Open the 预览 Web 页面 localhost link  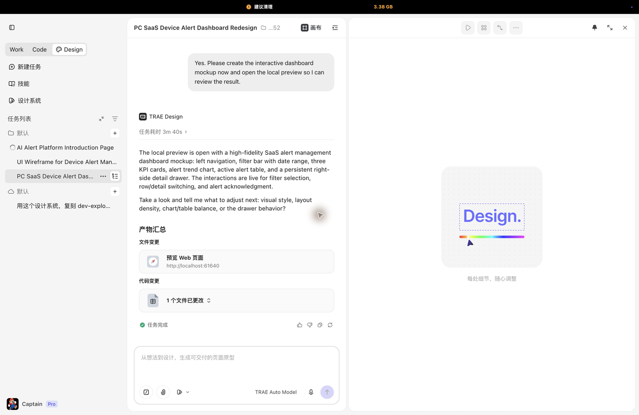click(237, 262)
